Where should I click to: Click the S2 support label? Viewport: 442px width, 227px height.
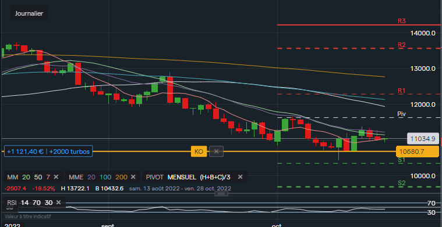pos(402,183)
